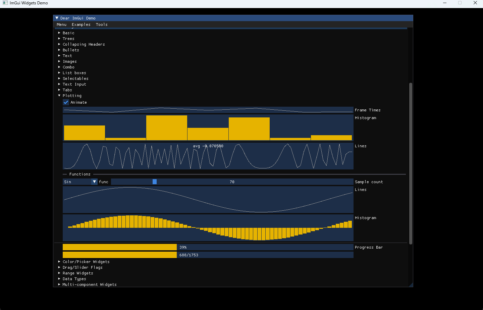The width and height of the screenshot is (483, 310).
Task: Click the sine Histogram plot
Action: [x=208, y=228]
